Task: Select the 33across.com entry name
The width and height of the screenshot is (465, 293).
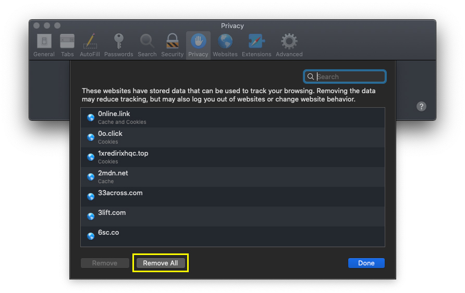Action: [x=120, y=193]
